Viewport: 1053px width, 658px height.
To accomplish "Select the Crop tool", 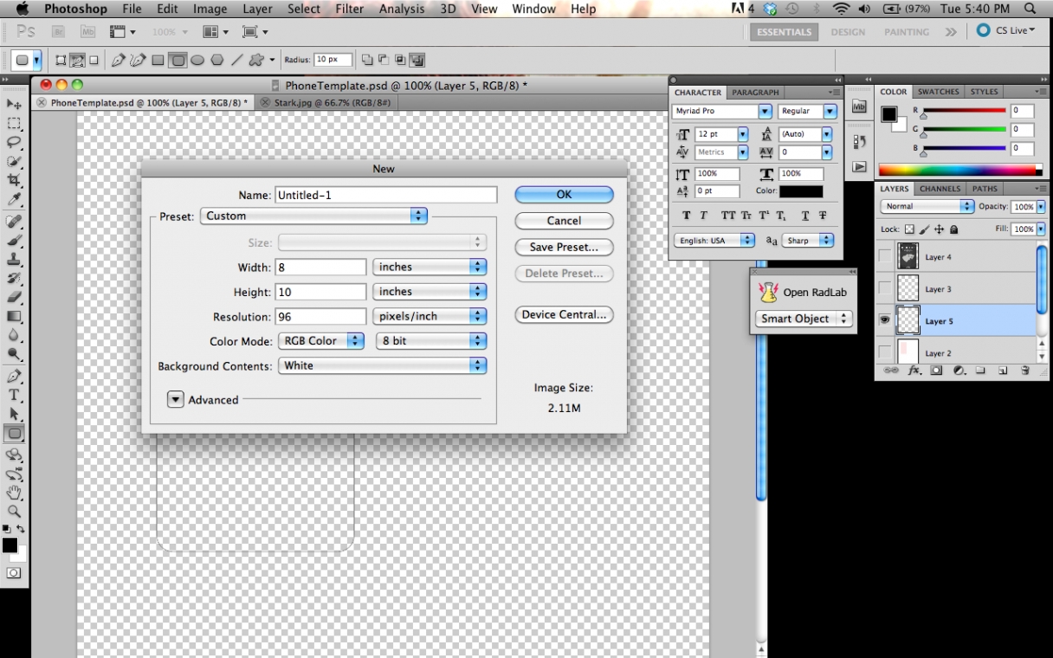I will click(x=14, y=180).
